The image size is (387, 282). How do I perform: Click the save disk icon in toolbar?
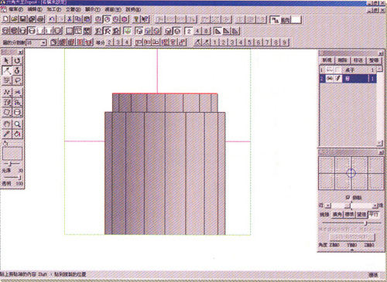[23, 19]
